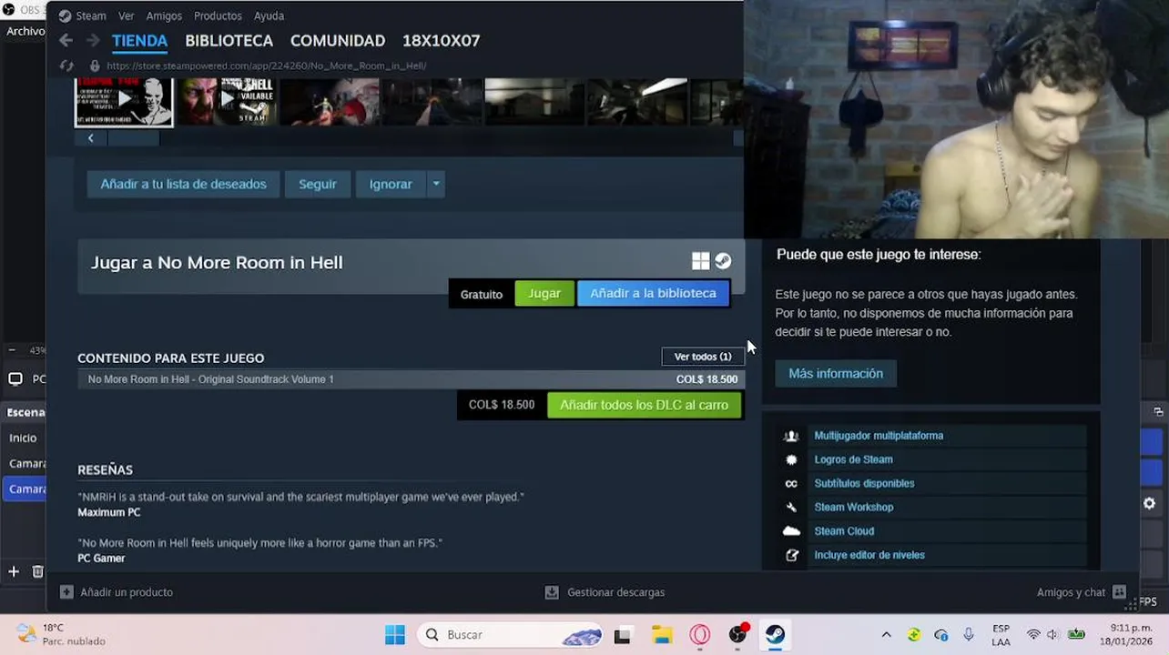Open the Task View taskbar icon
The height and width of the screenshot is (655, 1169).
click(623, 635)
